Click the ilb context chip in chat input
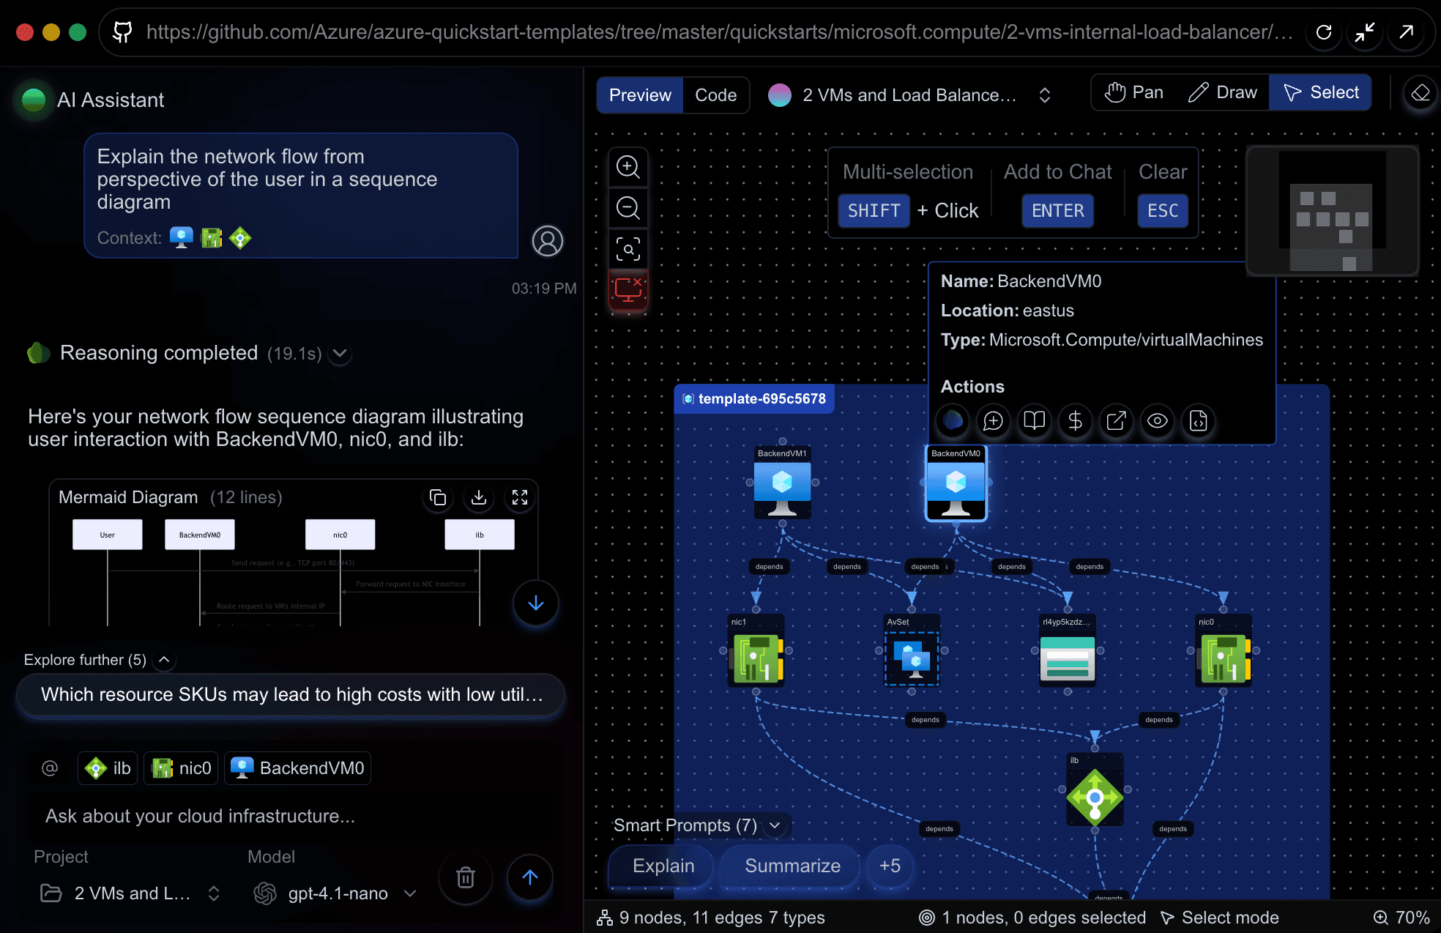 108,768
